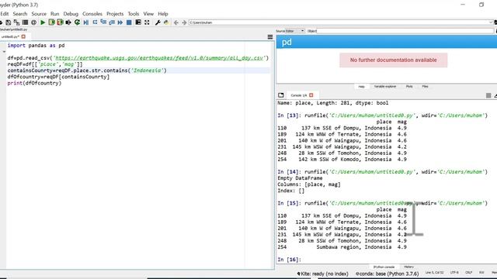Switch to the Plots tab

coord(409,86)
